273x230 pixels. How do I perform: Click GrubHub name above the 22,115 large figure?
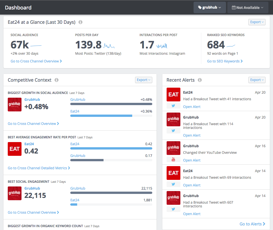click(x=32, y=188)
